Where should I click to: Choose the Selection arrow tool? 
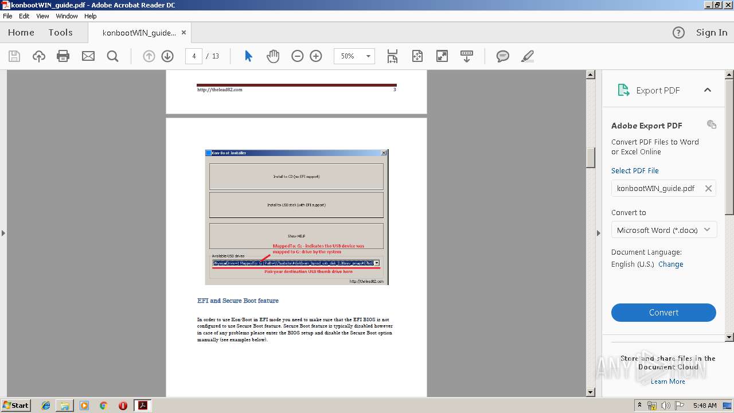(248, 56)
